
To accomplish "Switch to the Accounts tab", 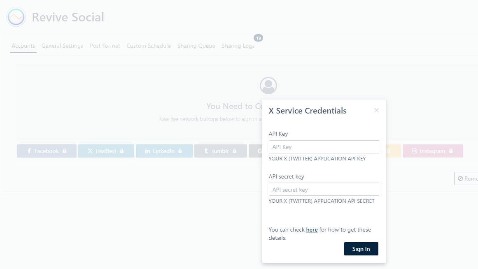I will point(23,46).
